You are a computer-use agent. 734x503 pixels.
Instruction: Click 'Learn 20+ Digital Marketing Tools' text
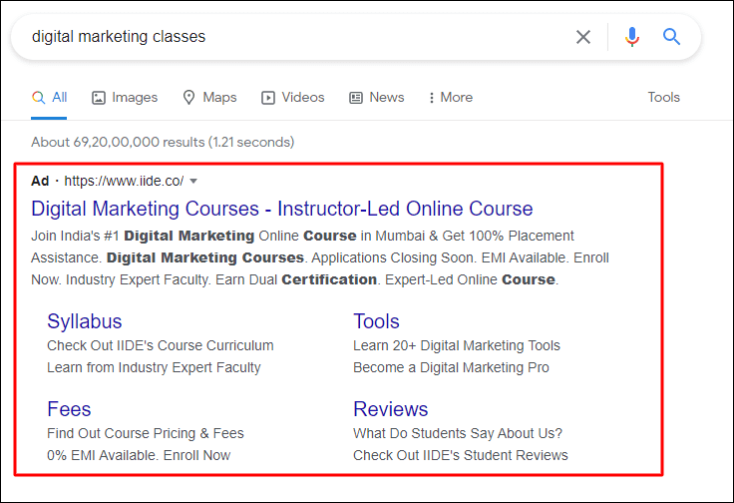point(457,345)
